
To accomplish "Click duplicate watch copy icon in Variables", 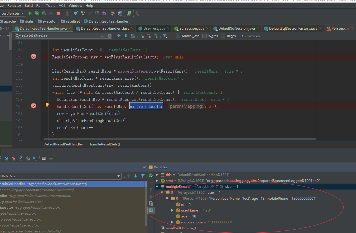I will click(151, 203).
